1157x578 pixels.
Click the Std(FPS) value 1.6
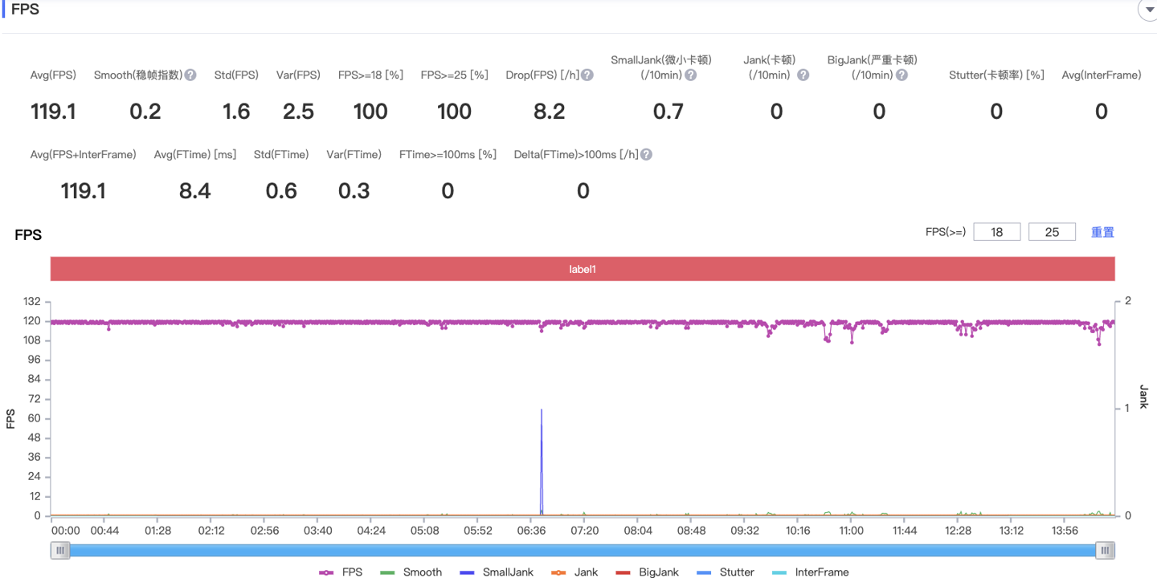point(236,112)
